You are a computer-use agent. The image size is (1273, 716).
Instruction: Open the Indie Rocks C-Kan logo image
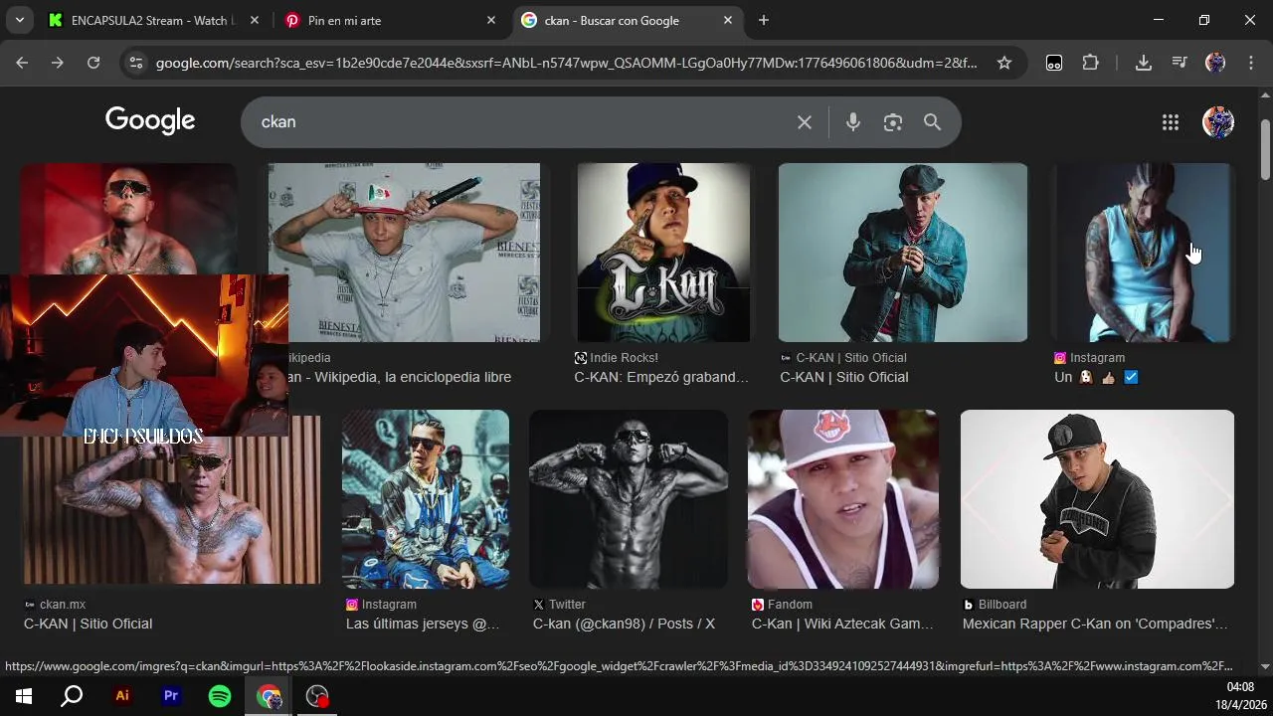point(663,253)
